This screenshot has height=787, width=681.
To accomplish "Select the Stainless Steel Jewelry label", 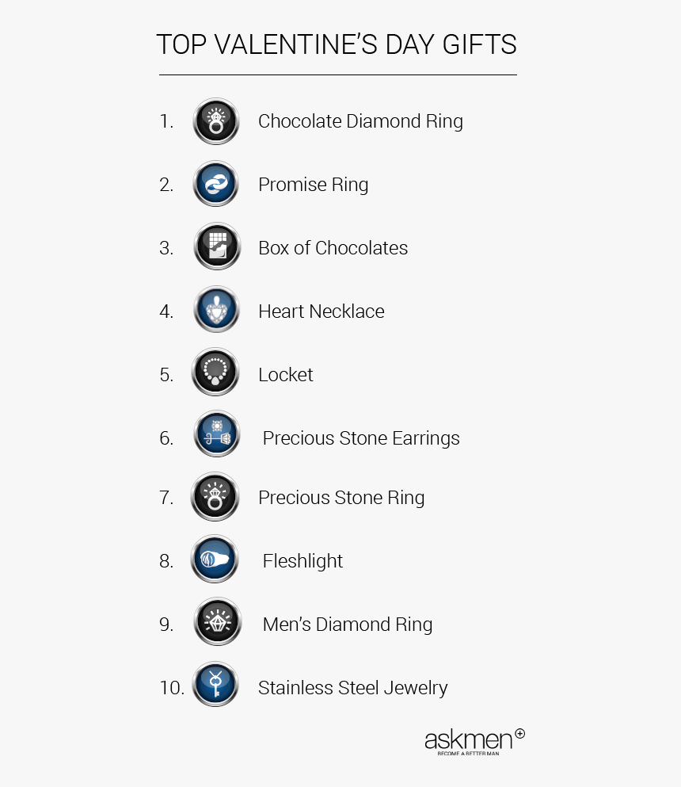I will 353,688.
